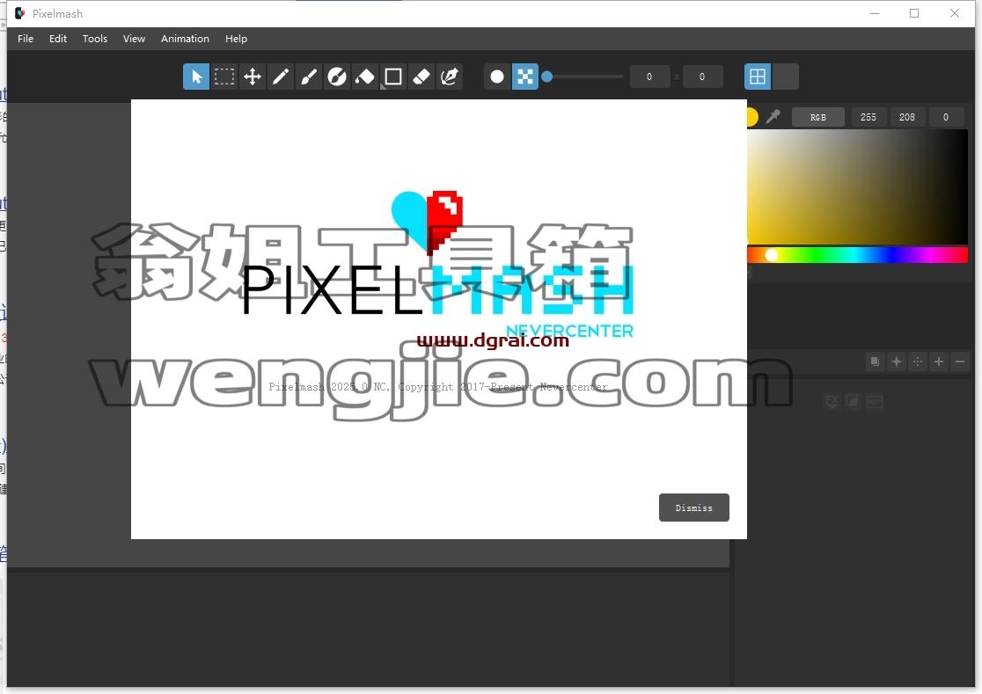Remove layer with minus button
This screenshot has width=982, height=694.
pos(960,362)
